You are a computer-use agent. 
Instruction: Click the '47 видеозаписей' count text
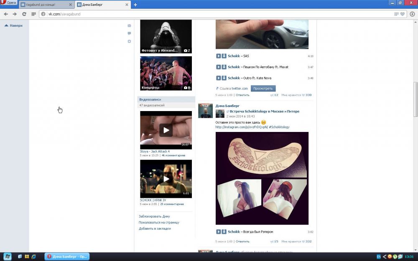click(152, 105)
